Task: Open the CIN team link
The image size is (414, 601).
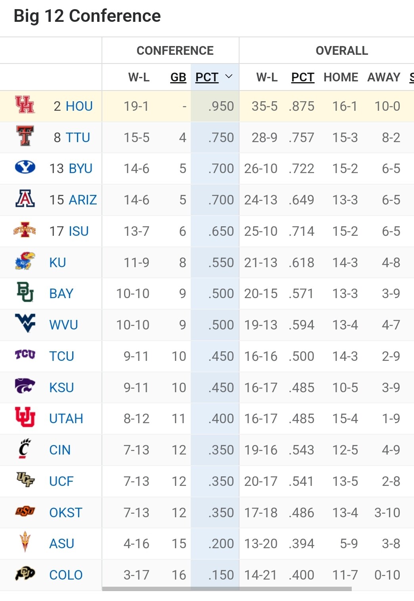Action: click(60, 450)
